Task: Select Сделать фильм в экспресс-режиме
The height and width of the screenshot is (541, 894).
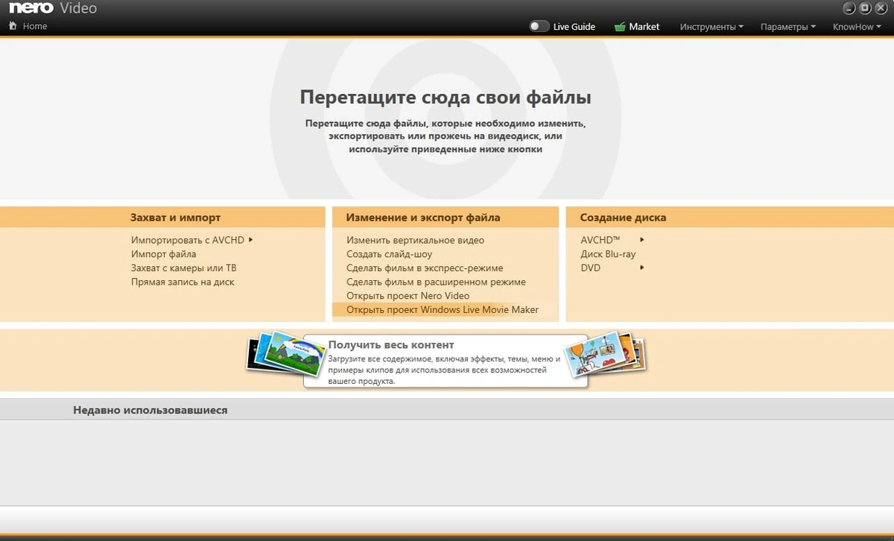Action: tap(425, 268)
